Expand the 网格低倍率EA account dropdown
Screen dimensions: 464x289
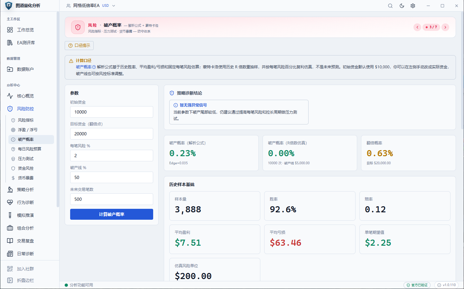tap(91, 6)
